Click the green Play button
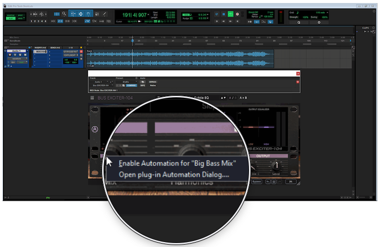Viewport: 380px width, 247px height. point(231,14)
